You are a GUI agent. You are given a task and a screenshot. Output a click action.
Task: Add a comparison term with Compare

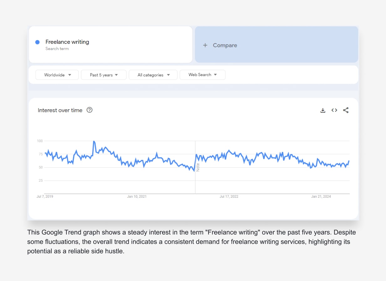pyautogui.click(x=276, y=44)
